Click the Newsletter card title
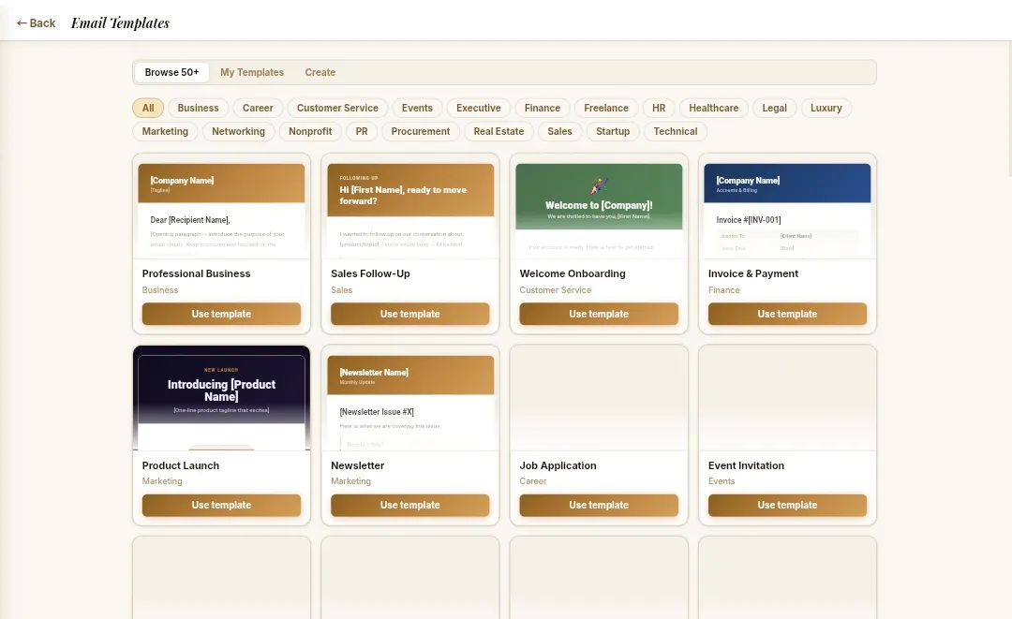The height and width of the screenshot is (619, 1012). pos(358,465)
